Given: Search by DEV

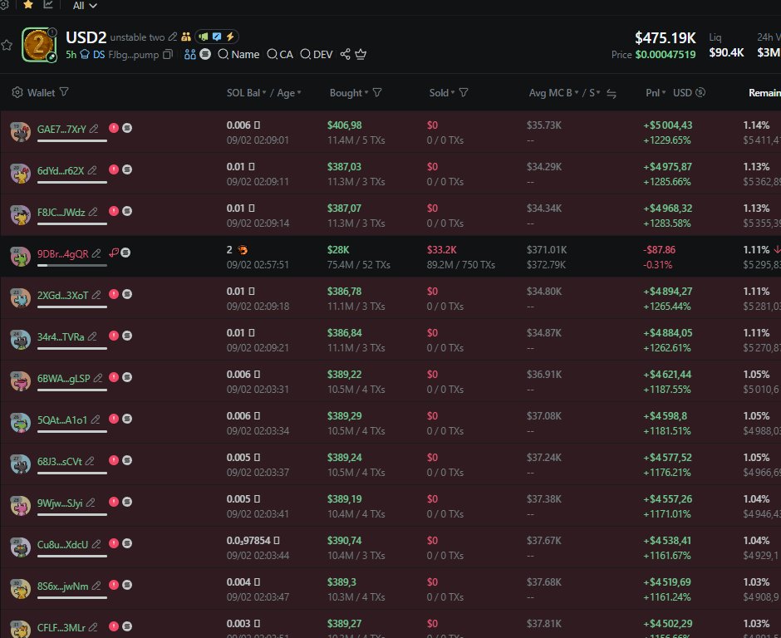Looking at the screenshot, I should coord(317,54).
